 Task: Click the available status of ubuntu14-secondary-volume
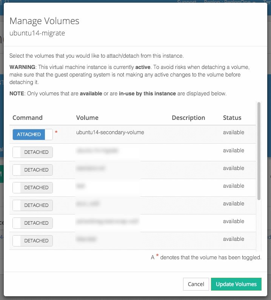[x=233, y=132]
